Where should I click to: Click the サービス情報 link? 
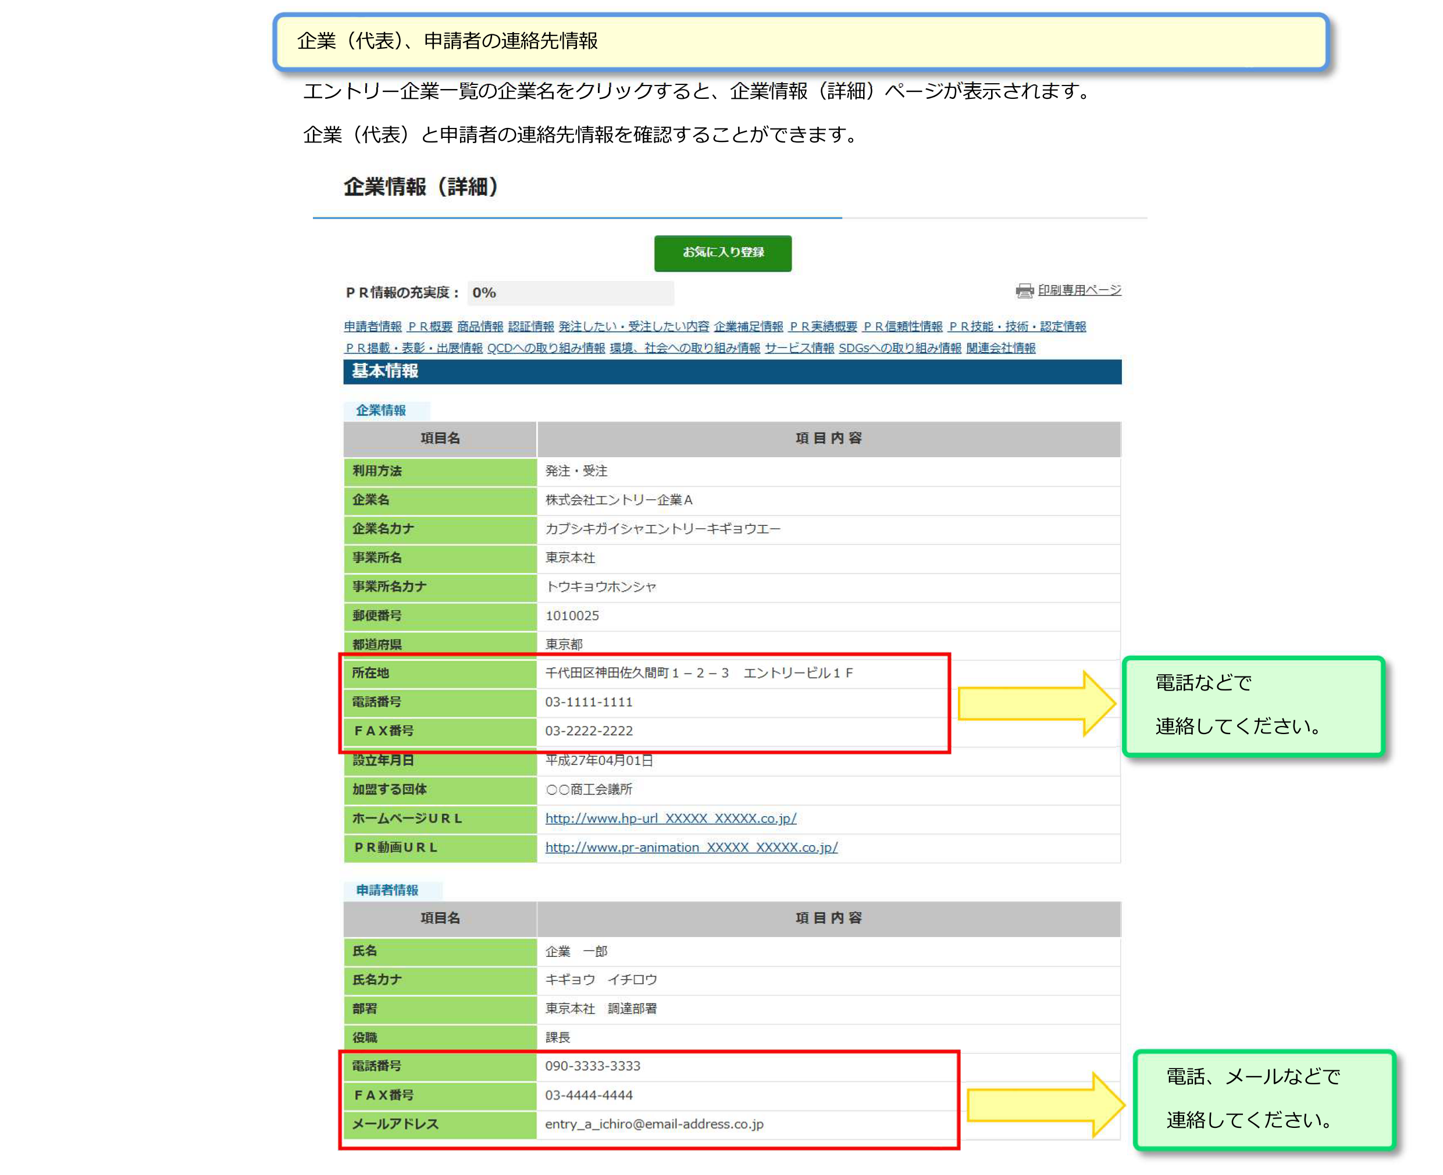click(799, 348)
